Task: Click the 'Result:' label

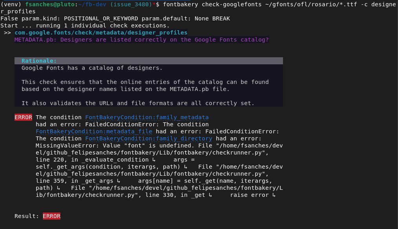Action: point(27,216)
